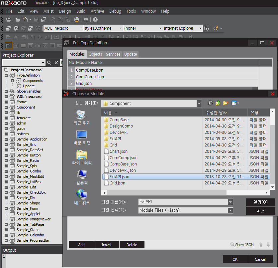
Task: Click Show JSON link
Action: coord(242,245)
